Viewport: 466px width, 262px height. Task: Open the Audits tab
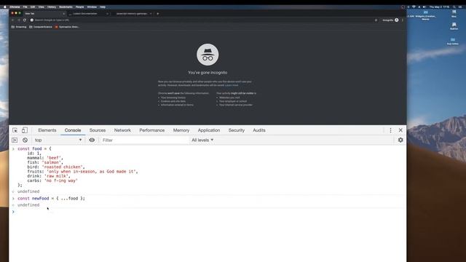259,130
